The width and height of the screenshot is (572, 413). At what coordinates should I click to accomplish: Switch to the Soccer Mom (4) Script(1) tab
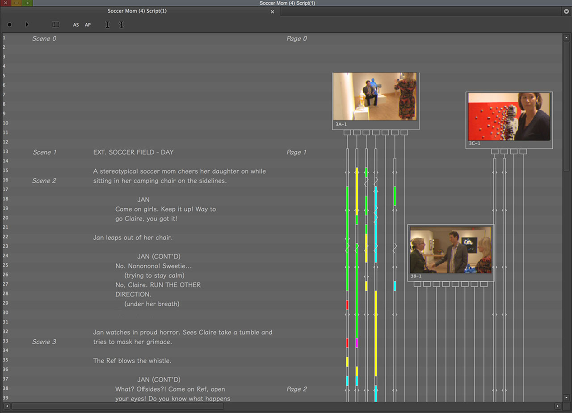(137, 11)
